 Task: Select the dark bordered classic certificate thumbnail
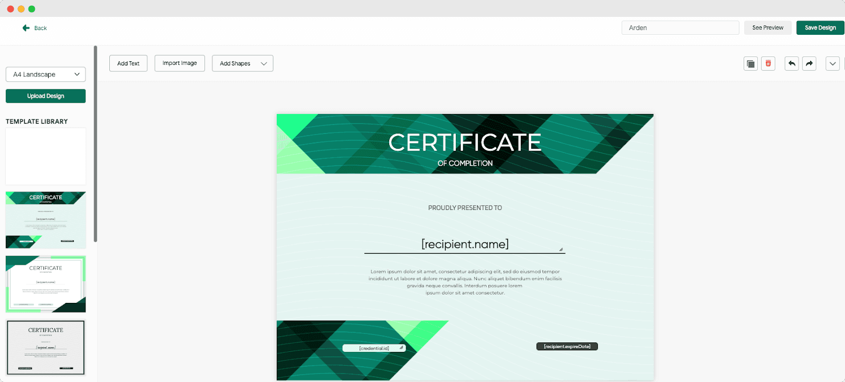pyautogui.click(x=46, y=347)
